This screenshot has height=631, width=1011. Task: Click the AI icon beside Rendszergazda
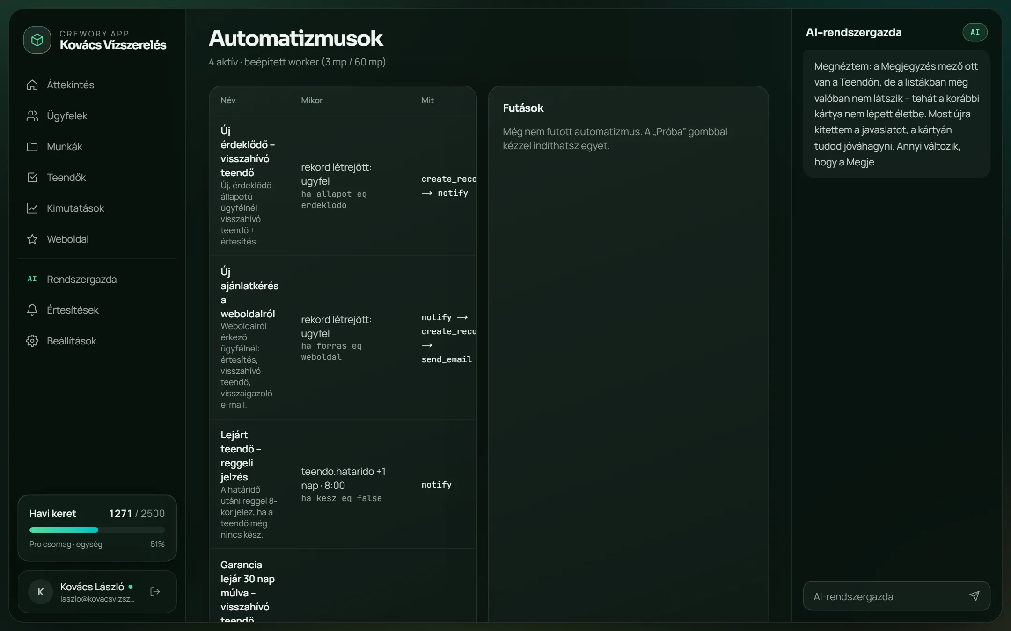click(32, 279)
